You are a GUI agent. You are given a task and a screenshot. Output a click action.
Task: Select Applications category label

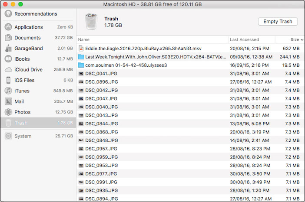(x=29, y=27)
